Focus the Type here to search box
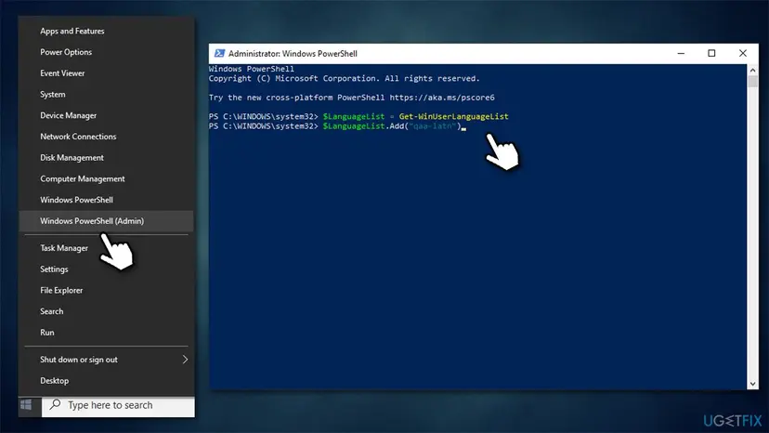This screenshot has height=433, width=769. coord(118,405)
